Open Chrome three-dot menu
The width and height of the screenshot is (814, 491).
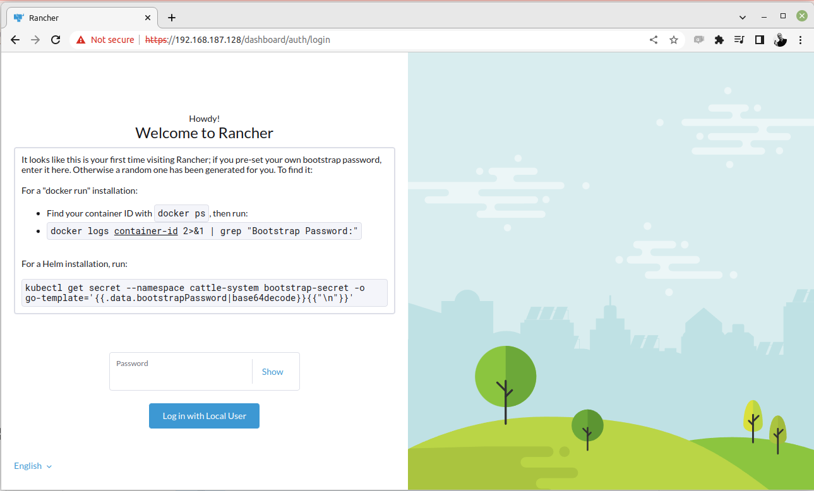pos(800,40)
